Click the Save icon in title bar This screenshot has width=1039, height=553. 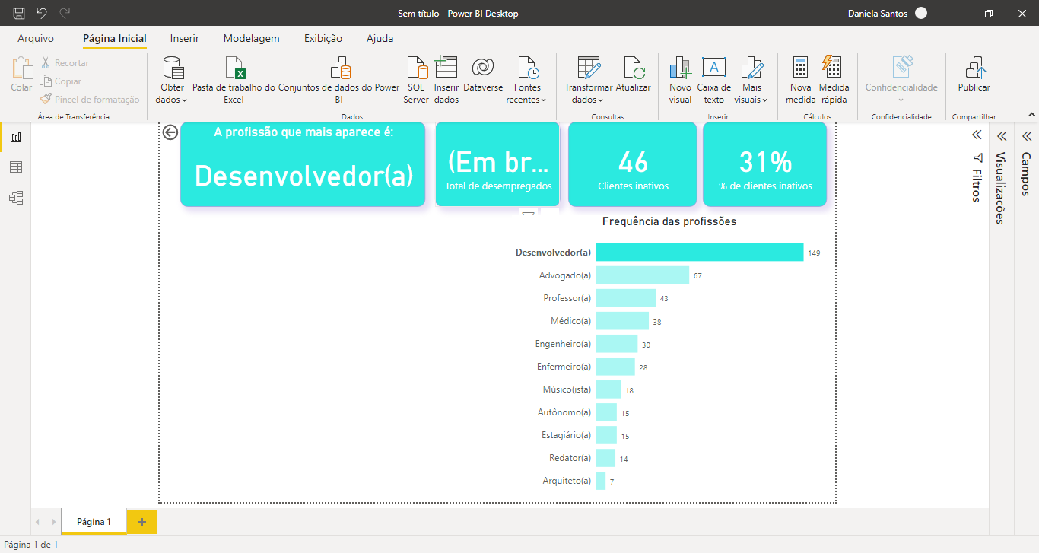tap(19, 13)
